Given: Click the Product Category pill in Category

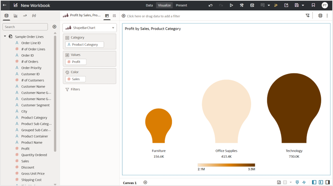Looking at the screenshot, I should tap(85, 45).
